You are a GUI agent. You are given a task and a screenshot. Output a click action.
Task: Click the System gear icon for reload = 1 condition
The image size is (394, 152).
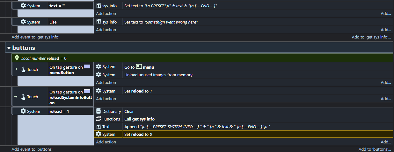click(x=23, y=111)
